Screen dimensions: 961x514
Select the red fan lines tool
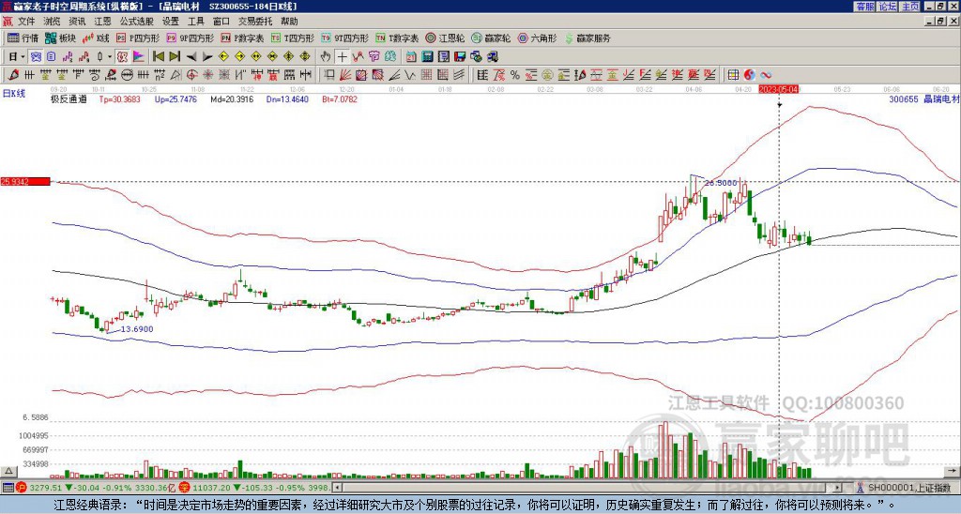345,75
